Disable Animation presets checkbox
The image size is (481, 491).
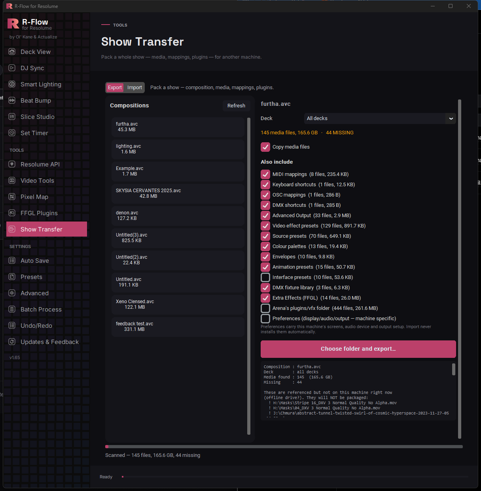[265, 267]
